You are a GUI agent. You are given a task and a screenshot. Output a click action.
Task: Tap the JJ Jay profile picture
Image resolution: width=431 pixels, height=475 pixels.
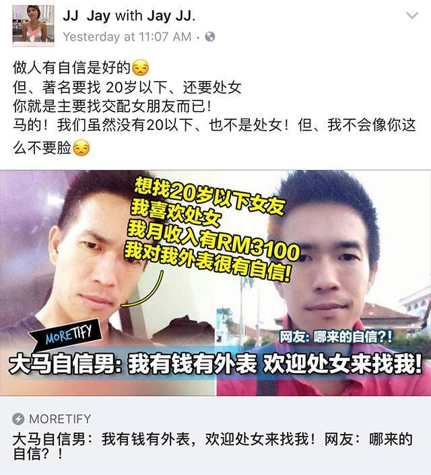(x=33, y=26)
